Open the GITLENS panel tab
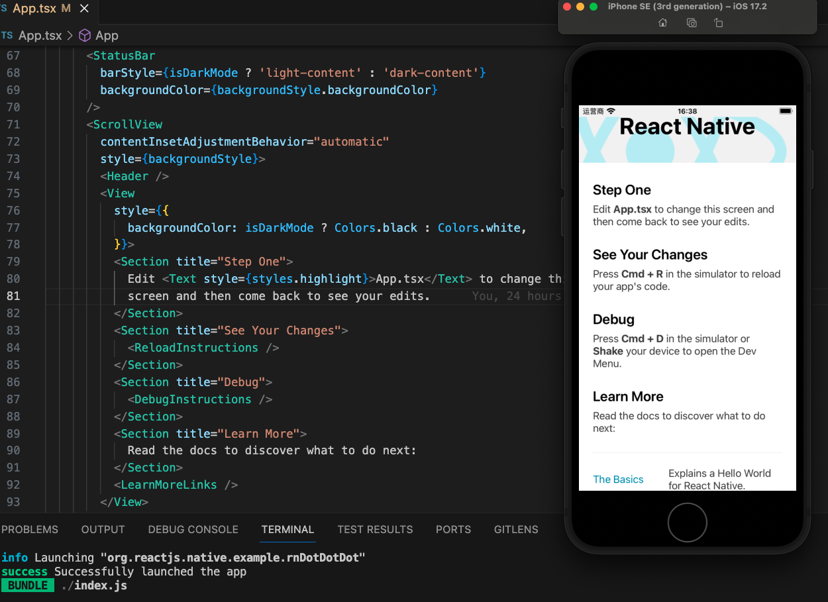Viewport: 828px width, 602px height. pos(516,529)
